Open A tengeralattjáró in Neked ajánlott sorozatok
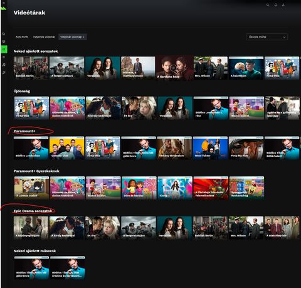This screenshot has width=301, height=288. pyautogui.click(x=67, y=68)
